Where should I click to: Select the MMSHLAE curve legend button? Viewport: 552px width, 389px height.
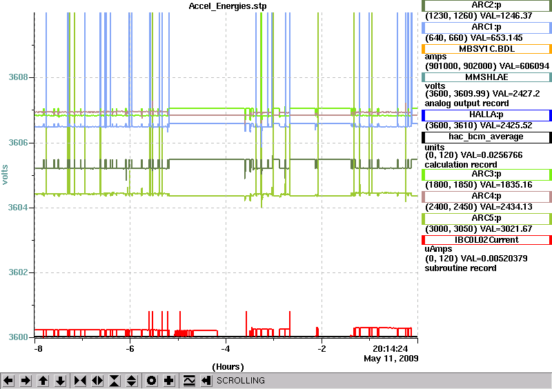click(x=486, y=77)
